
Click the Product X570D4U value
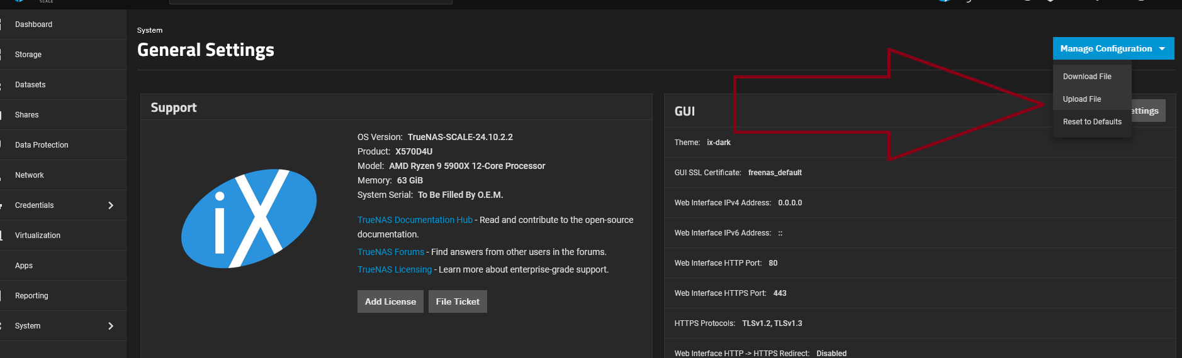point(414,151)
